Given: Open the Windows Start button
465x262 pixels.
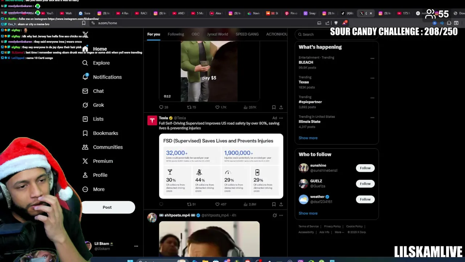Looking at the screenshot, I should tap(130, 261).
